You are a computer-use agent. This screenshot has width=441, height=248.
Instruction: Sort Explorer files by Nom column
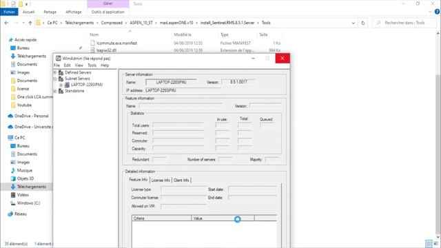pyautogui.click(x=94, y=34)
